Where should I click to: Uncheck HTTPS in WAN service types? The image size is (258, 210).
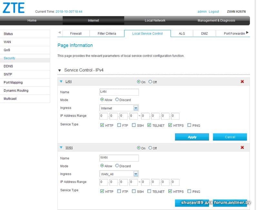click(x=170, y=191)
